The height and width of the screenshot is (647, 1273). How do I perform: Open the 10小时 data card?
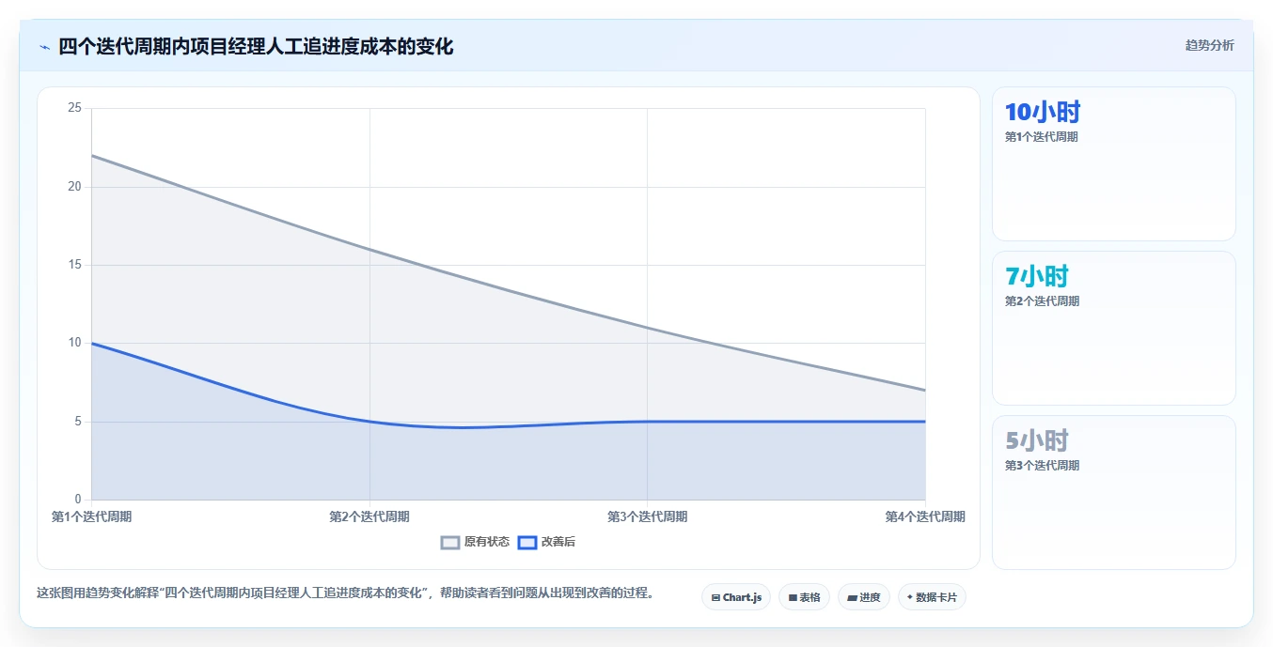pos(1113,164)
